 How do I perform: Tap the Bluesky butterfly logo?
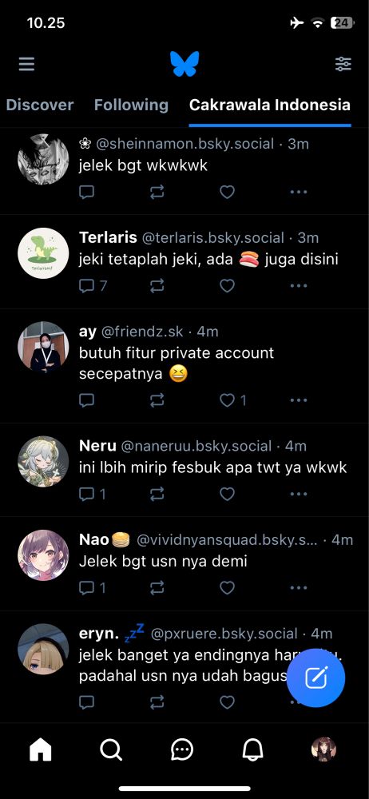(x=184, y=64)
